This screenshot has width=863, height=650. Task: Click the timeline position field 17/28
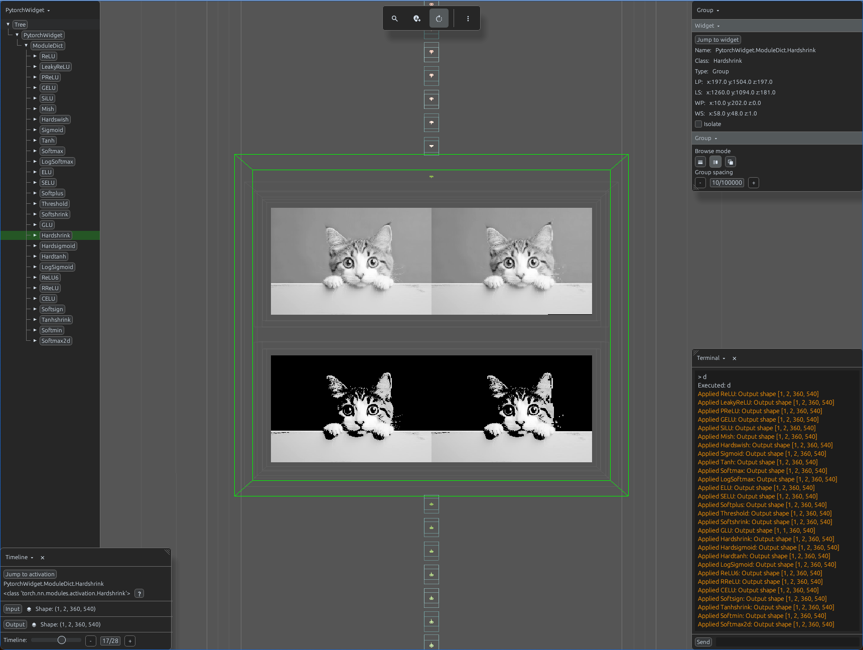[x=110, y=641]
